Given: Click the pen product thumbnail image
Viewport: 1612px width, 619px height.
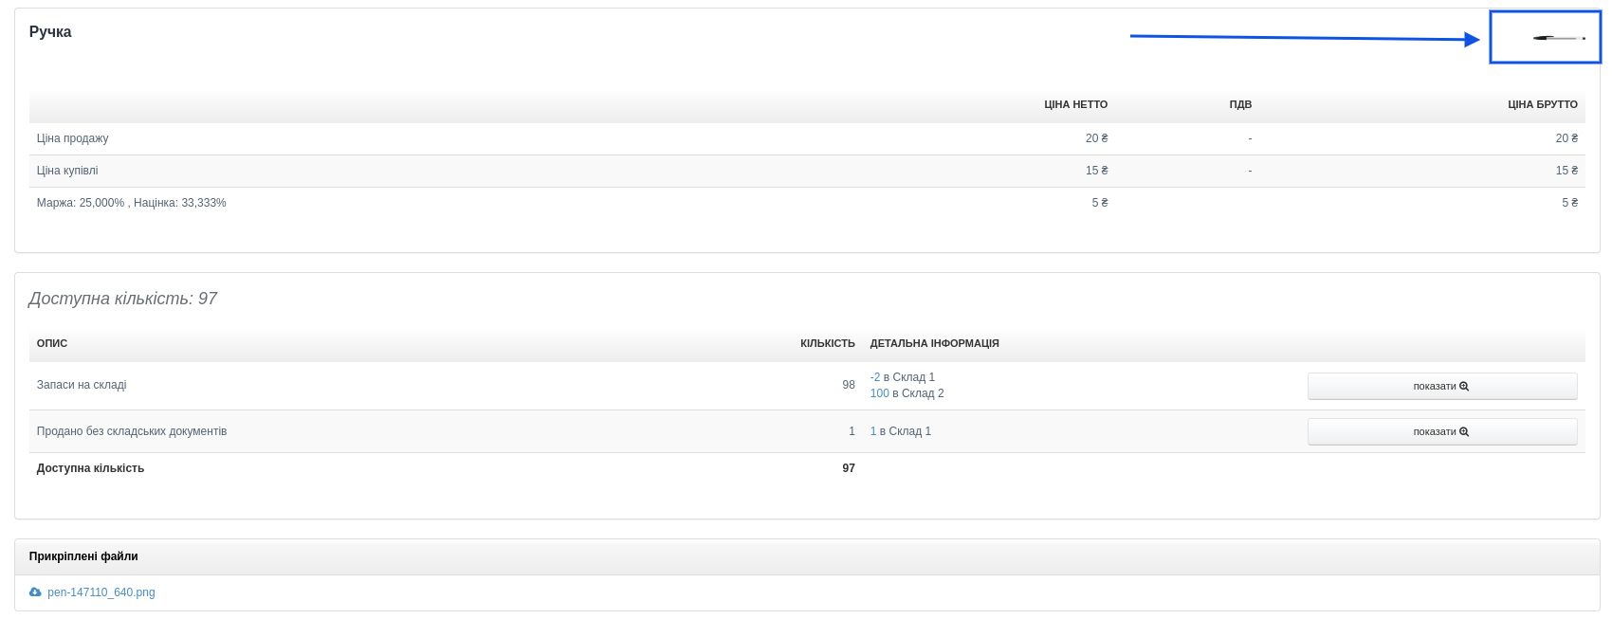Looking at the screenshot, I should (x=1558, y=38).
